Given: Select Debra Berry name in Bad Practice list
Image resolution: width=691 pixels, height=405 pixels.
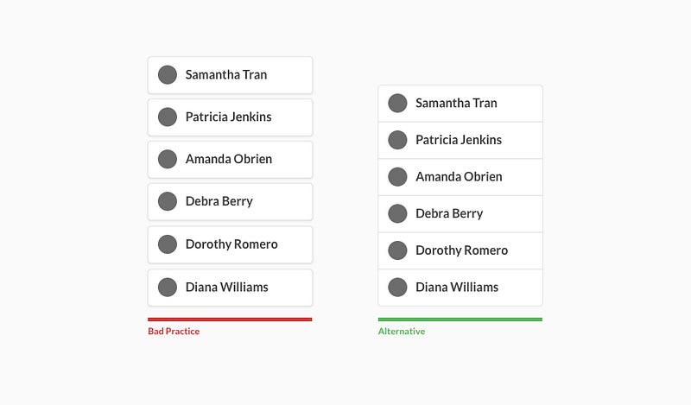Looking at the screenshot, I should coord(219,201).
